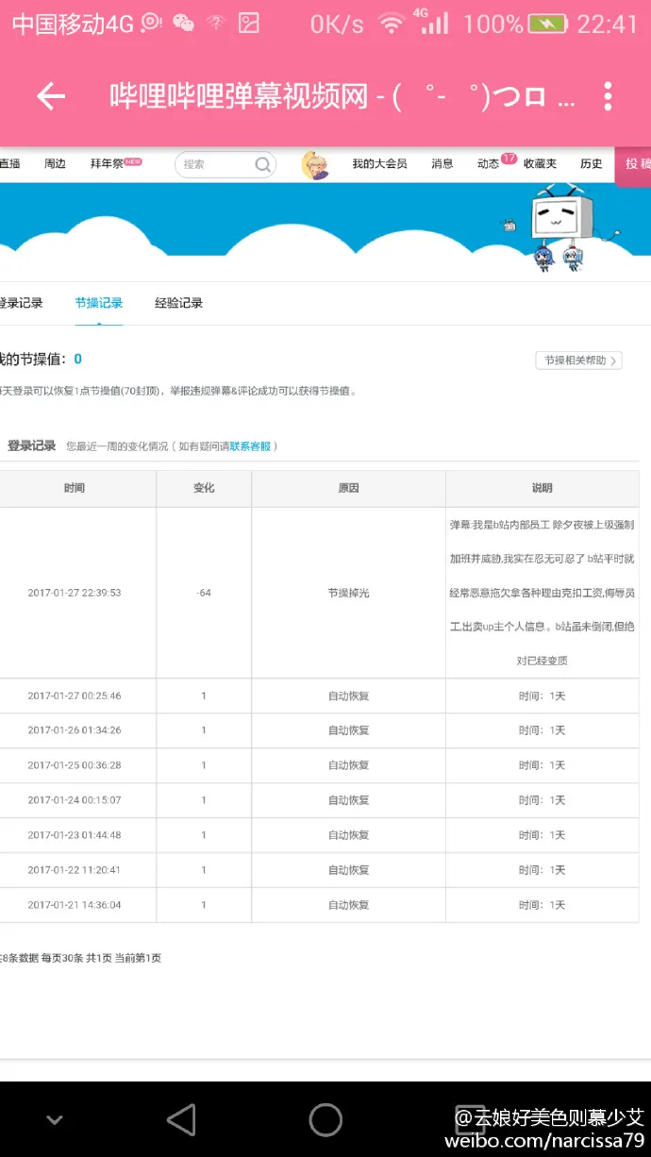Open 历史 history menu
Screen dimensions: 651x1157
coord(592,163)
